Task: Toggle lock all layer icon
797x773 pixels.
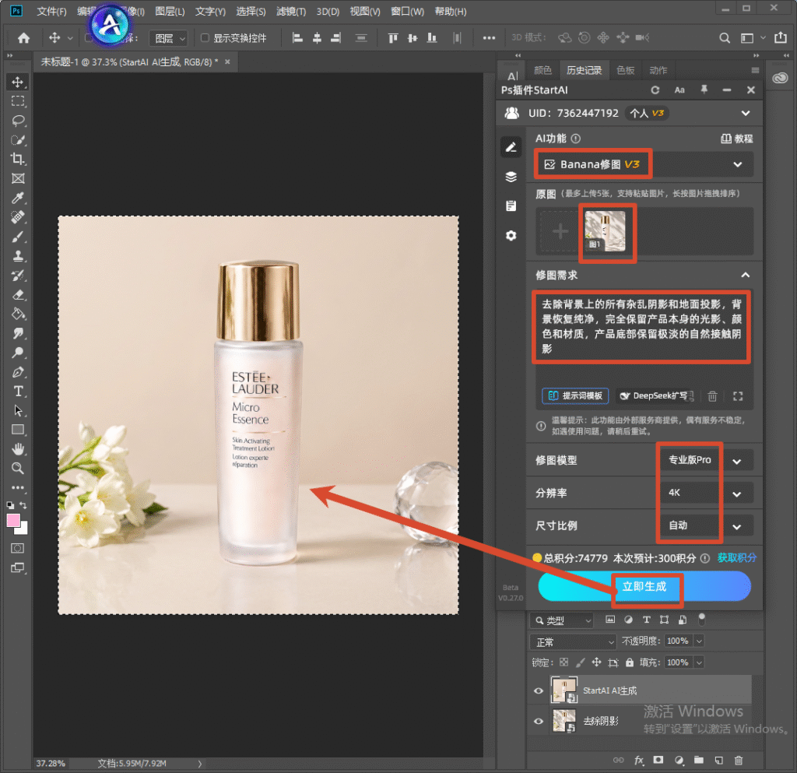Action: click(x=630, y=662)
